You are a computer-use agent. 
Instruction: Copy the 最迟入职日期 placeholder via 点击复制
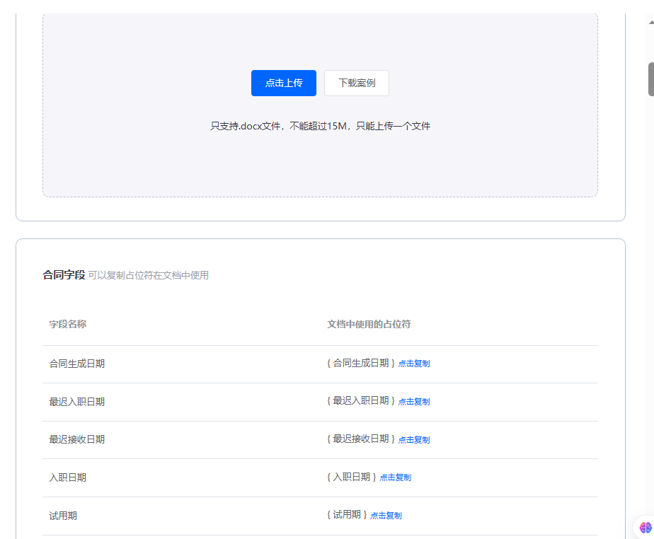pos(414,402)
